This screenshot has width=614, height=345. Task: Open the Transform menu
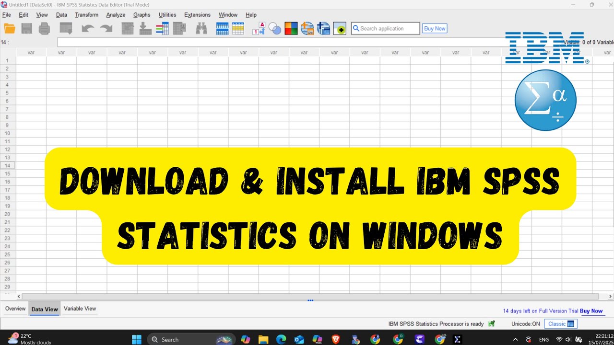pyautogui.click(x=86, y=15)
